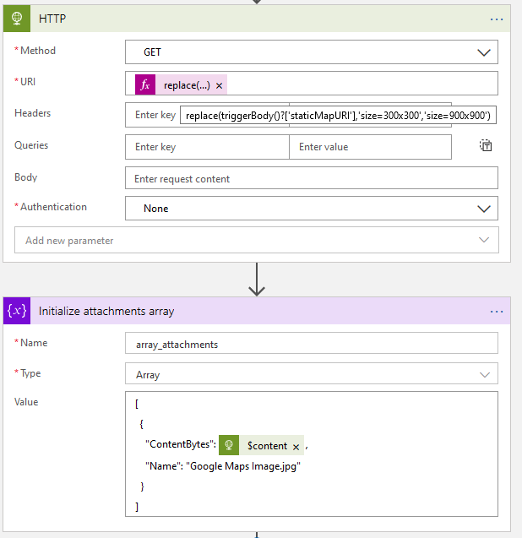Remove the replace(...) expression token
This screenshot has width=522, height=538.
[x=220, y=86]
